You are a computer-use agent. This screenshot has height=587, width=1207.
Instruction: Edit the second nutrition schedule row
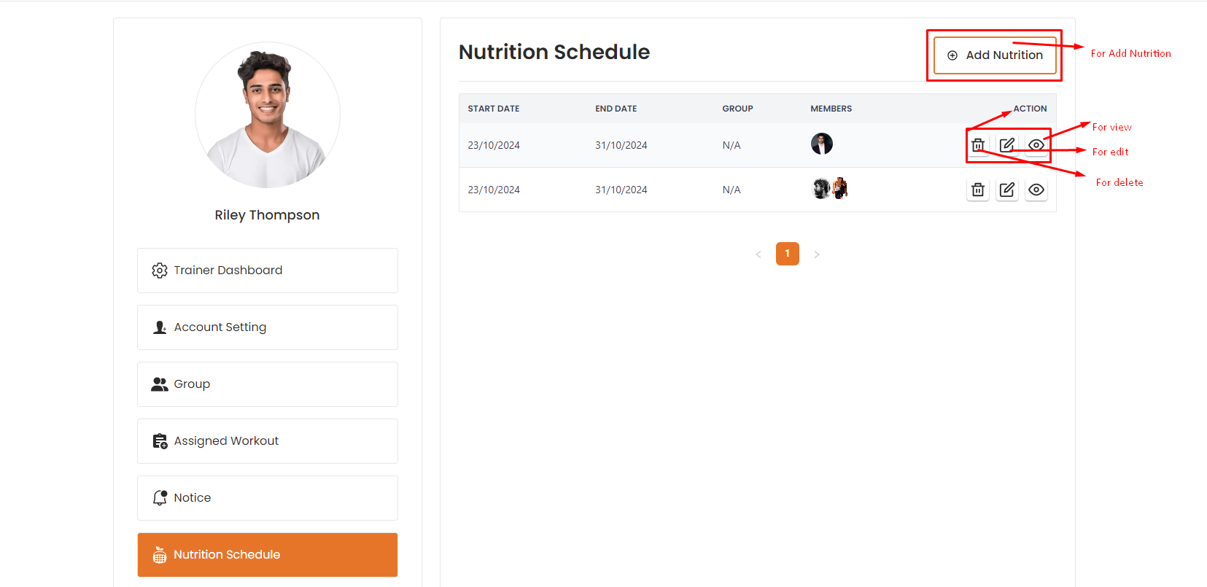click(1007, 190)
